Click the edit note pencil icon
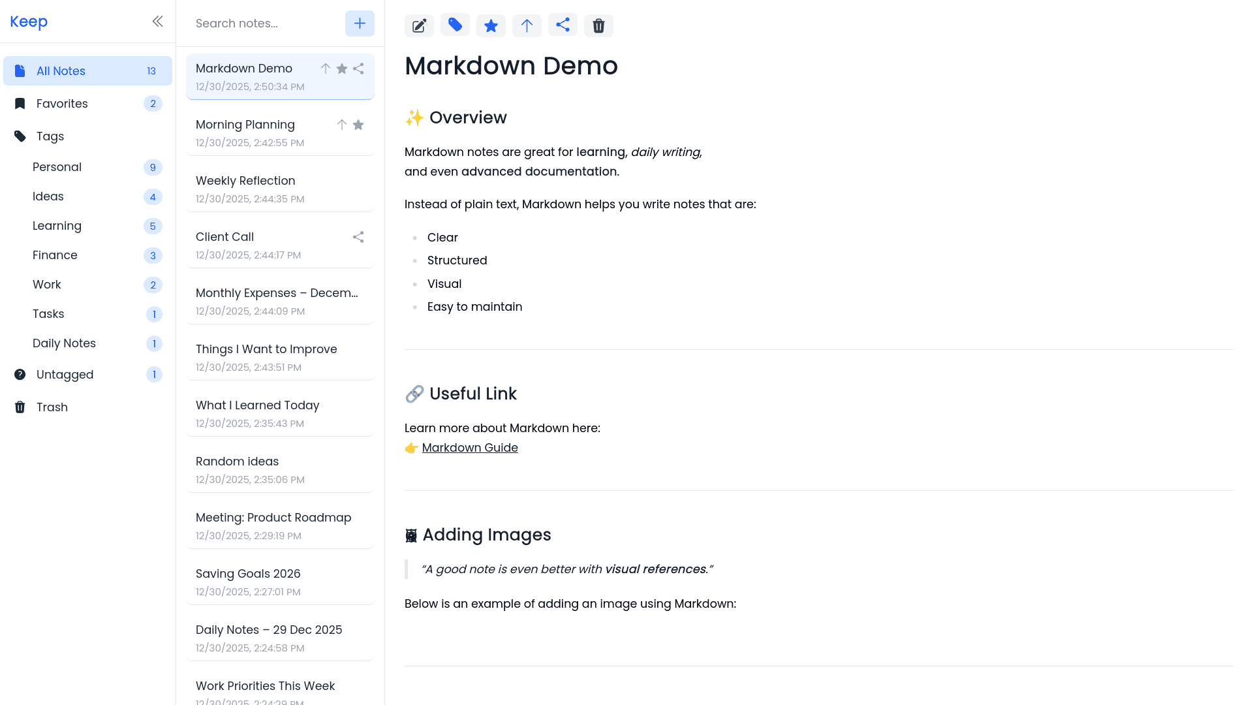The height and width of the screenshot is (705, 1253). (x=419, y=25)
